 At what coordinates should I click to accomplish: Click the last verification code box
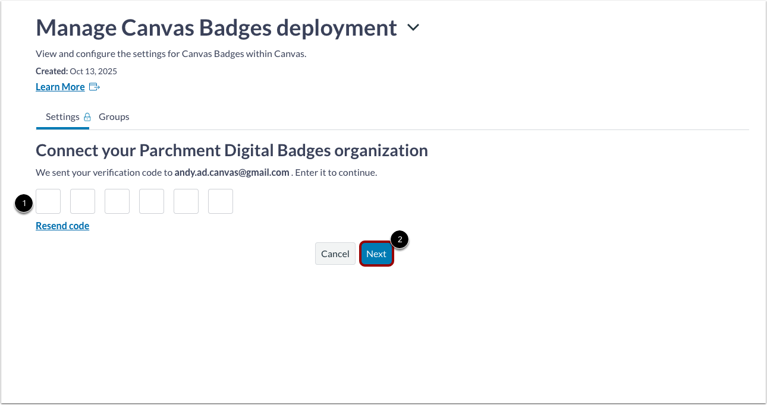[220, 201]
